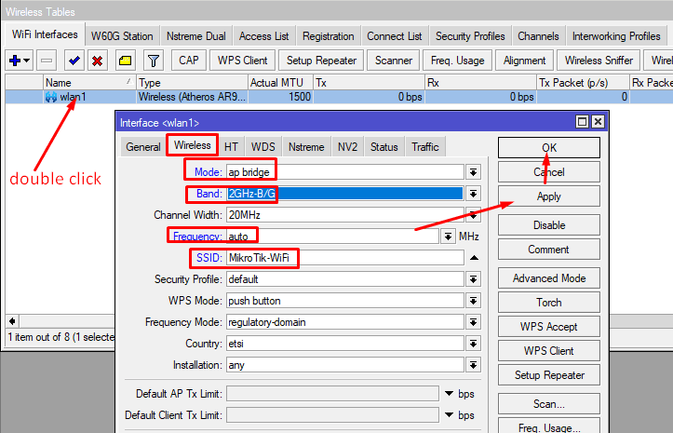The width and height of the screenshot is (673, 433).
Task: Collapse the SSID field up arrow
Action: tap(474, 258)
